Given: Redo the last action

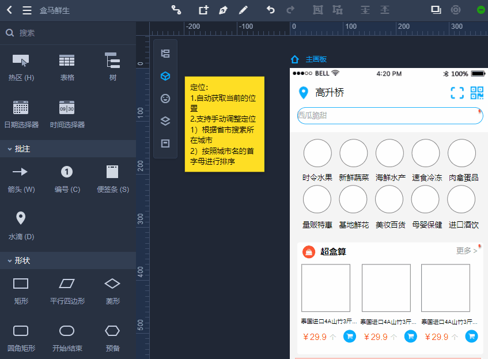Looking at the screenshot, I should click(x=290, y=10).
